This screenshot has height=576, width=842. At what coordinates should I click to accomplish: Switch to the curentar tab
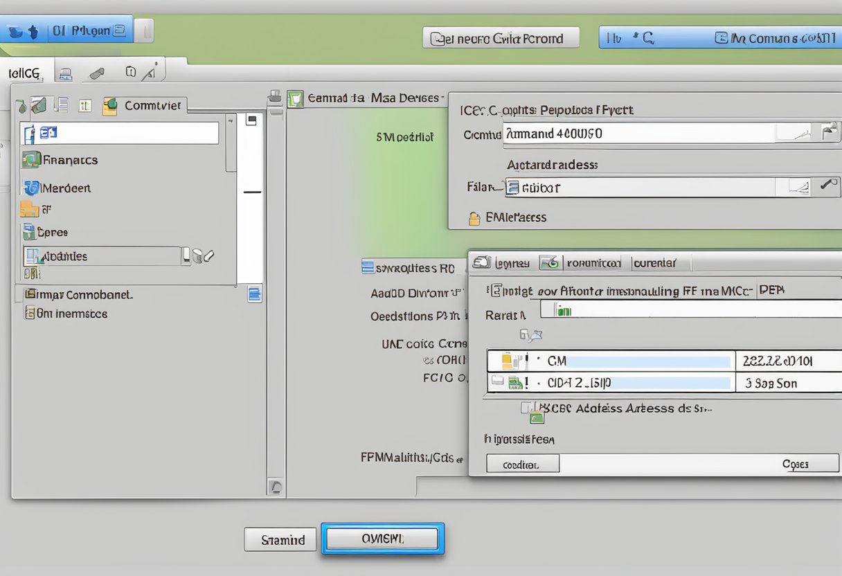pyautogui.click(x=654, y=263)
